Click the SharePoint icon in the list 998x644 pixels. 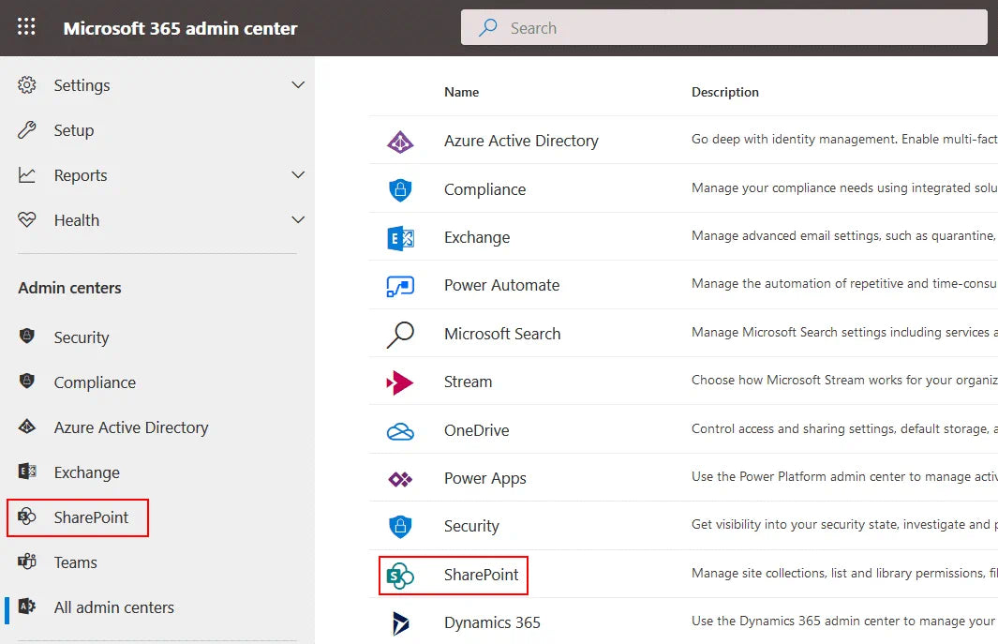[x=400, y=576]
